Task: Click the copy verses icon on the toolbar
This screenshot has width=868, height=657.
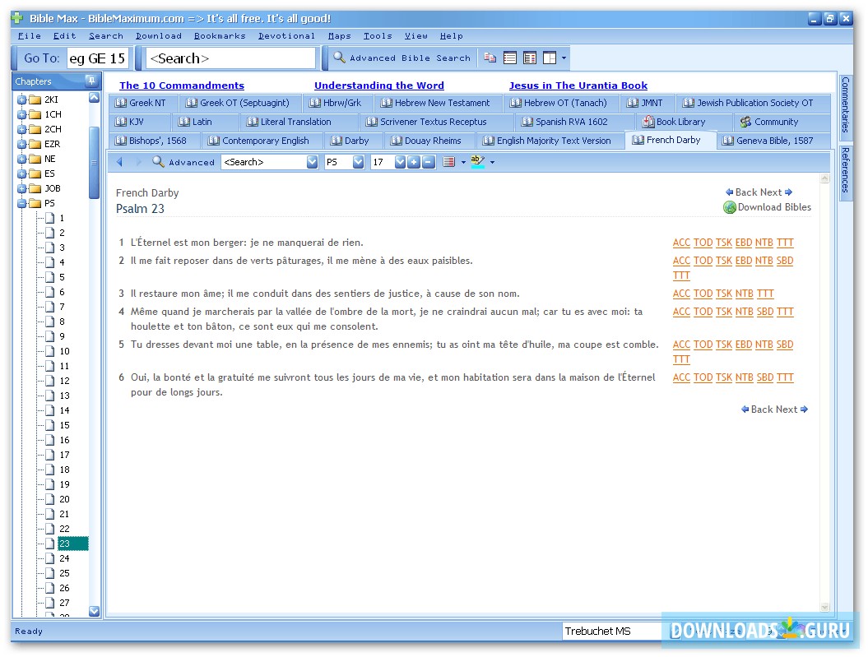Action: [x=490, y=58]
